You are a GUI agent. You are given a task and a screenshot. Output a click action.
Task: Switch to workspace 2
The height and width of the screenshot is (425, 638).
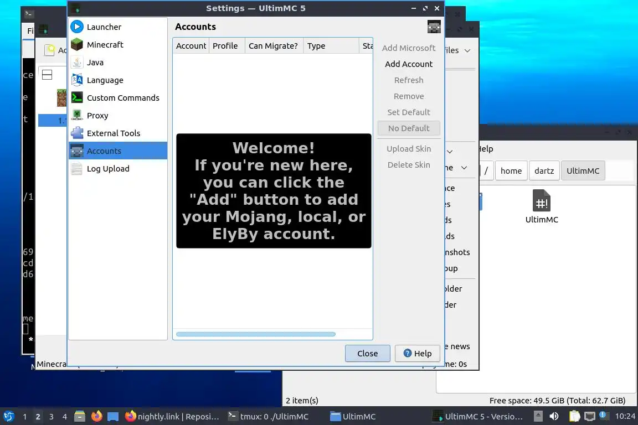click(x=38, y=417)
